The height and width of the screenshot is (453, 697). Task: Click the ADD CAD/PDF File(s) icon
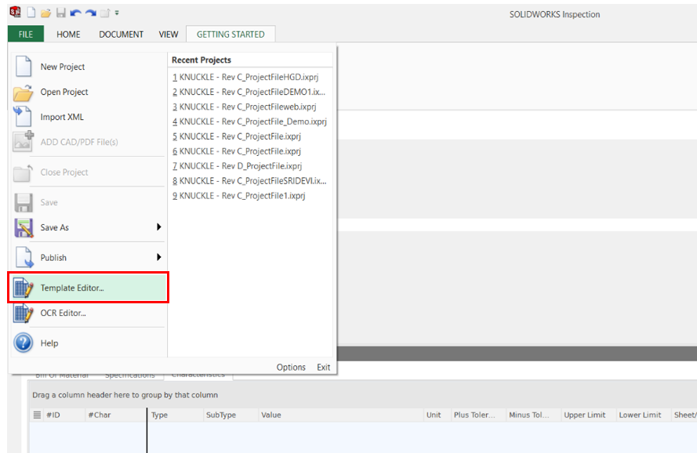click(x=23, y=141)
